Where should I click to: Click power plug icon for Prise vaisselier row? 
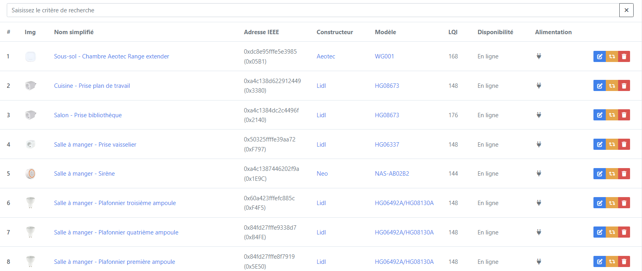[539, 144]
